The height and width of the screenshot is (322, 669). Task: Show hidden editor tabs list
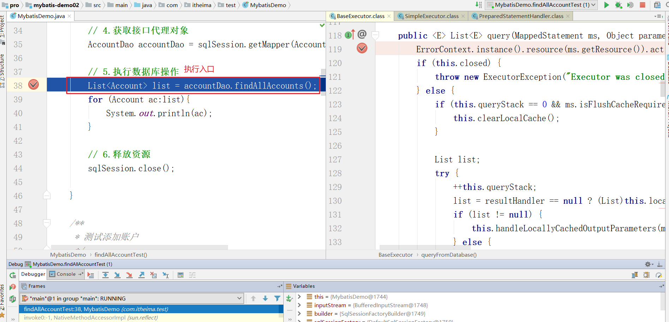pyautogui.click(x=659, y=16)
